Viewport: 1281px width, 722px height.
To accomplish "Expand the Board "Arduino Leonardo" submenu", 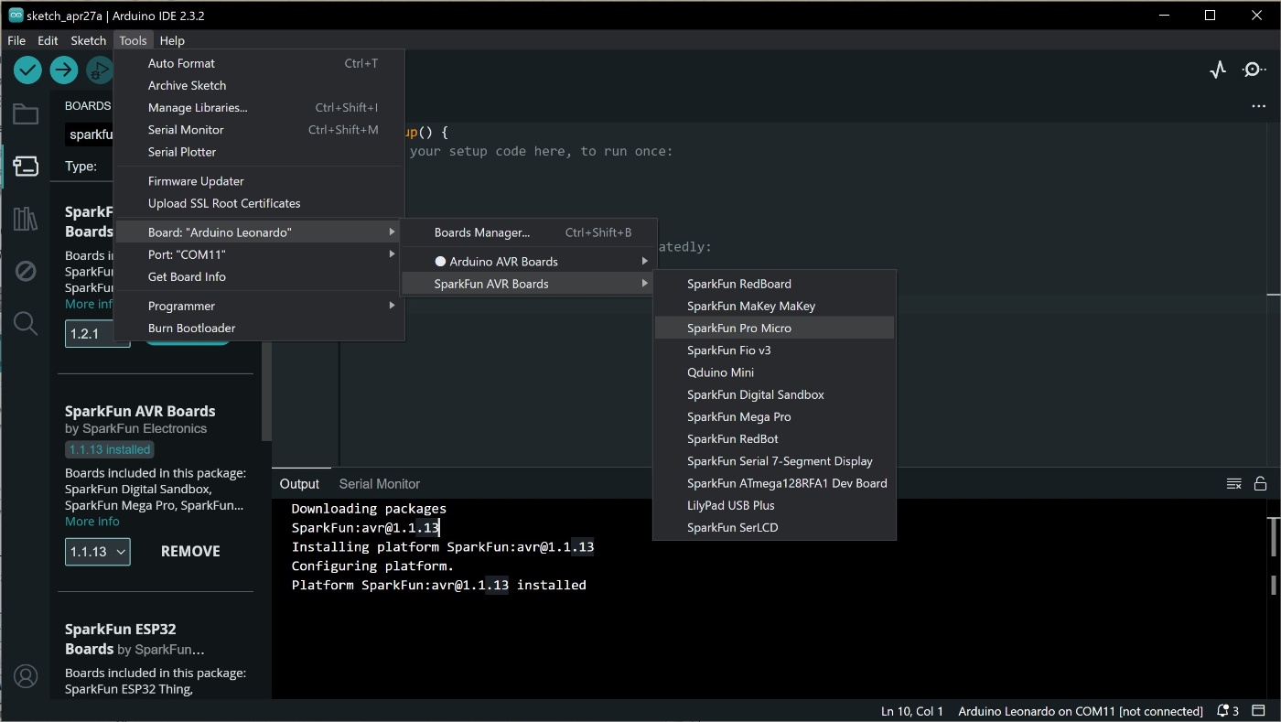I will coord(259,232).
